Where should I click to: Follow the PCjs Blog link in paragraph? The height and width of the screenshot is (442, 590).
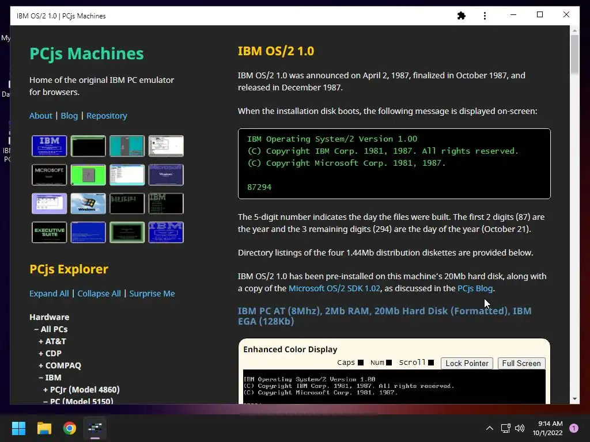point(475,288)
